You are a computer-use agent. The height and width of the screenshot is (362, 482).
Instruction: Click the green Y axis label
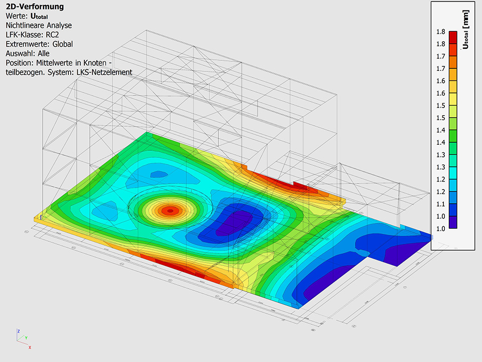26,338
